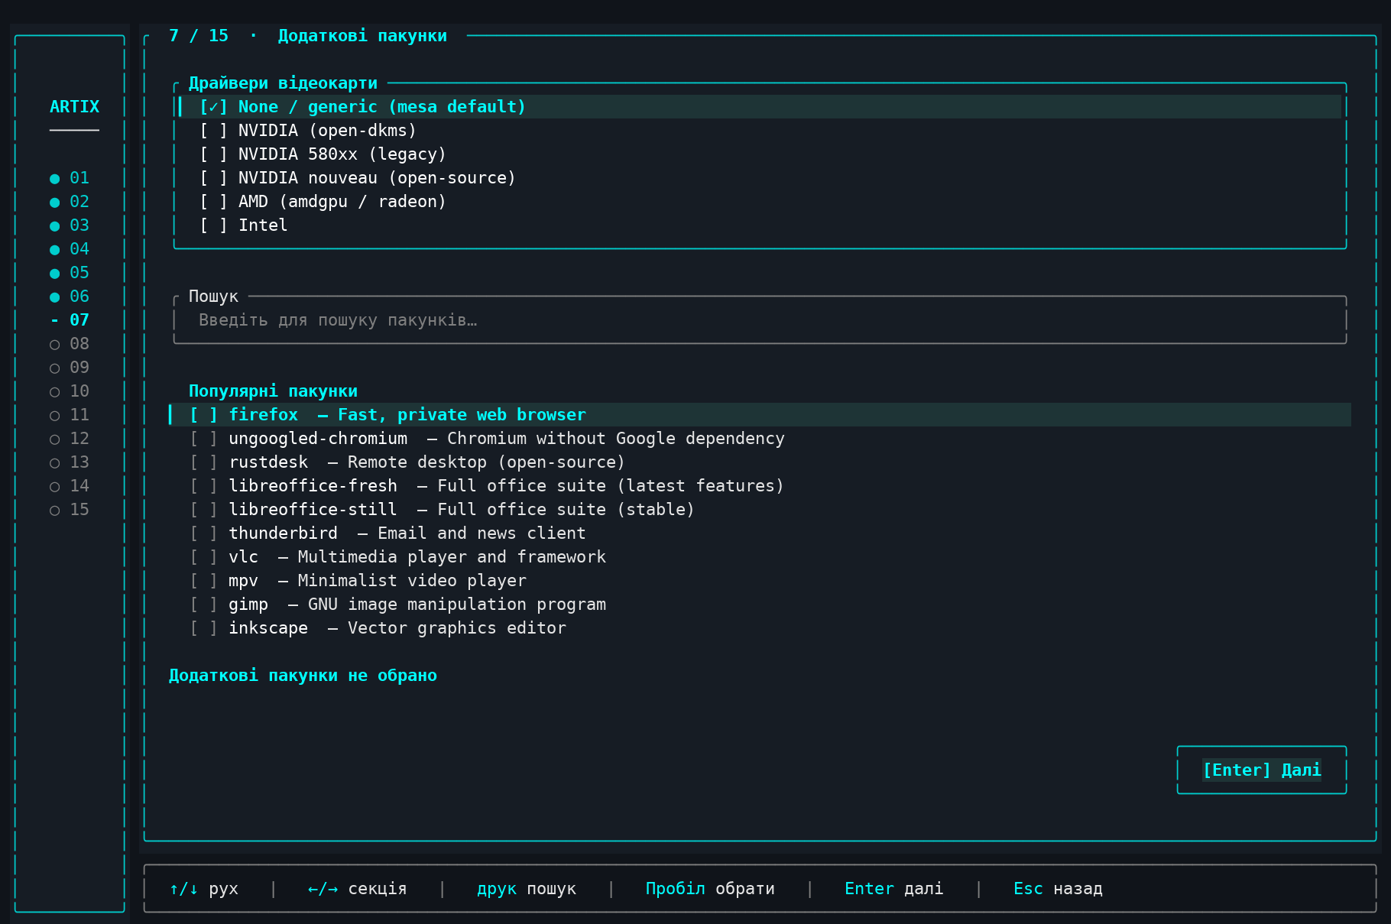Click the [Enter] Далі button

[x=1262, y=770]
